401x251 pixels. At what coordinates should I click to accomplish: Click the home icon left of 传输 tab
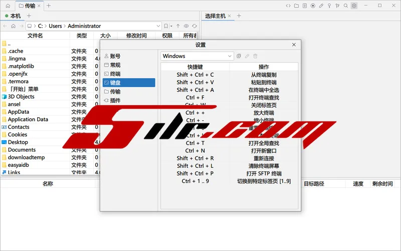click(8, 6)
